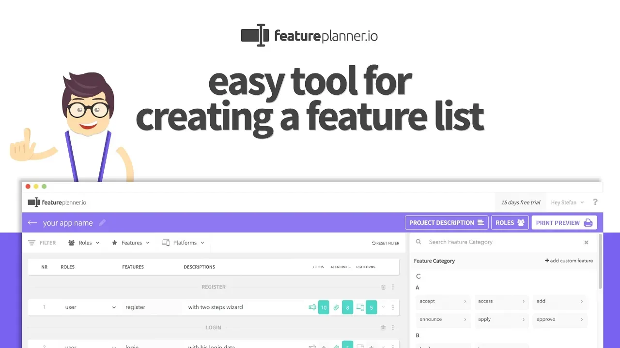
Task: Click the ROLES column header
Action: (68, 267)
